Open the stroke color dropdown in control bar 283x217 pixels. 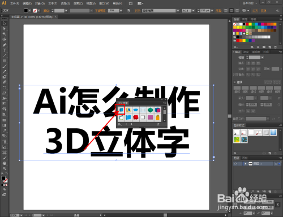pyautogui.click(x=38, y=11)
